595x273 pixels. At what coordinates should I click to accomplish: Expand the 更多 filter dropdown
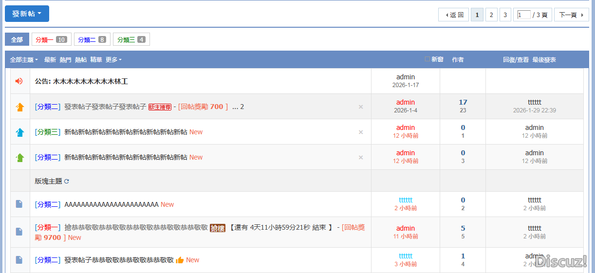tap(113, 60)
